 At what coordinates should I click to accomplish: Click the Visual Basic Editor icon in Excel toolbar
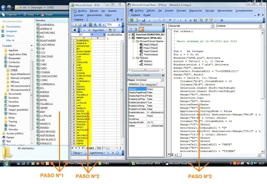tap(110, 30)
